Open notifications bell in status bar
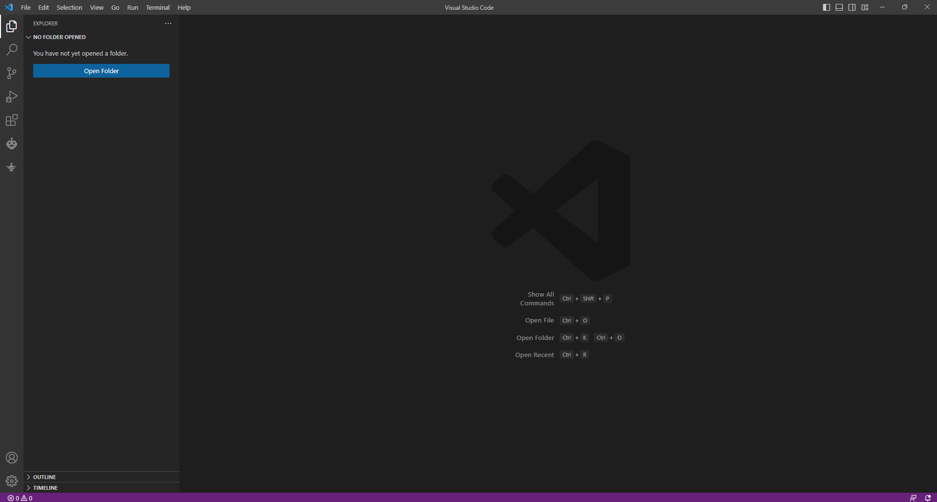 pyautogui.click(x=928, y=498)
